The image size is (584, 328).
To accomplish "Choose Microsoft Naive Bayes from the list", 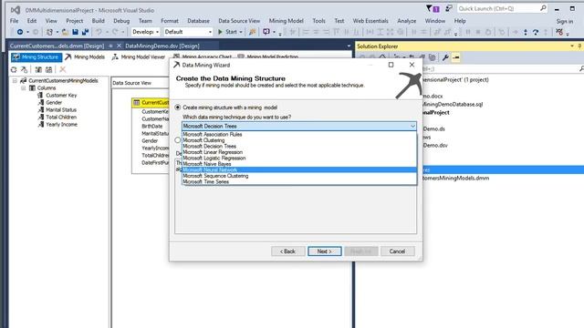I will 299,164.
